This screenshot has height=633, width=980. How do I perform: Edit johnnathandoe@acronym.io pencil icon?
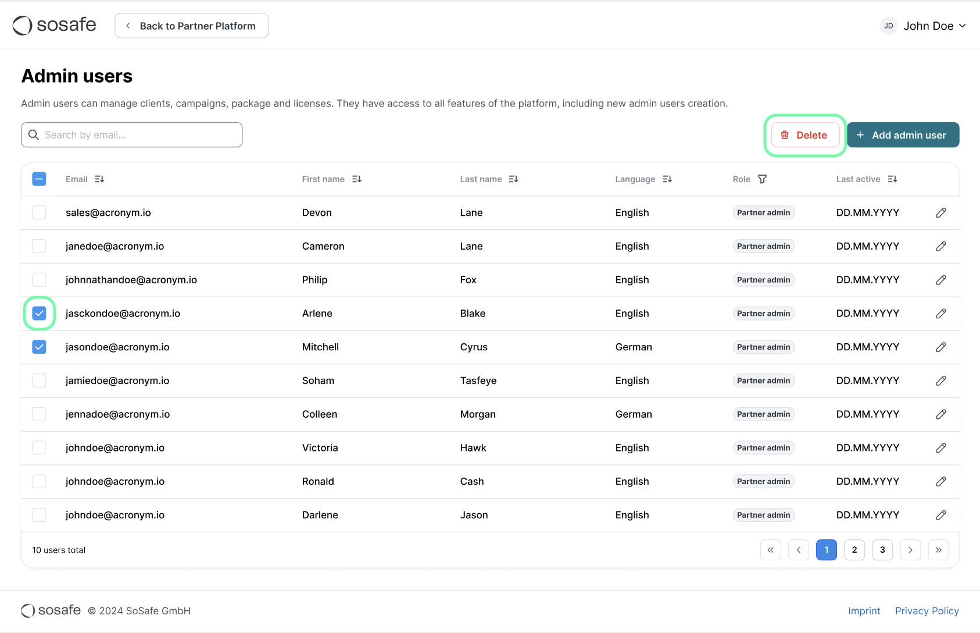(941, 280)
